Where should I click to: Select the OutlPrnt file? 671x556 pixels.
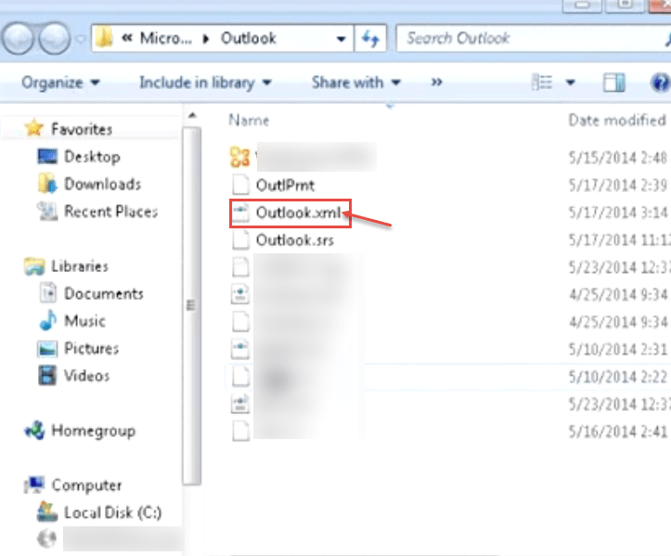[x=285, y=186]
